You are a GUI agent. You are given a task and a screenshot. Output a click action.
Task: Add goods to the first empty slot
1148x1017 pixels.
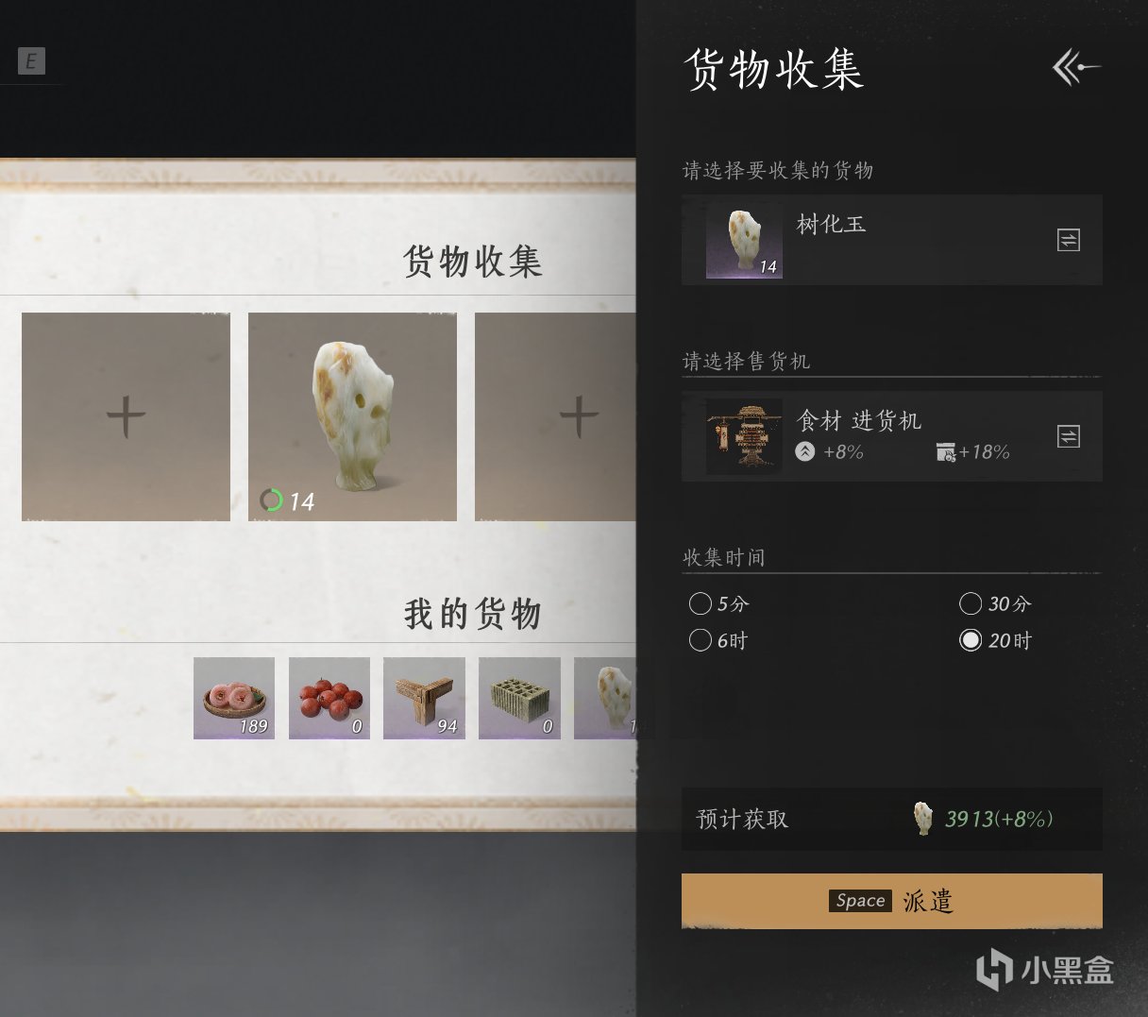[126, 416]
